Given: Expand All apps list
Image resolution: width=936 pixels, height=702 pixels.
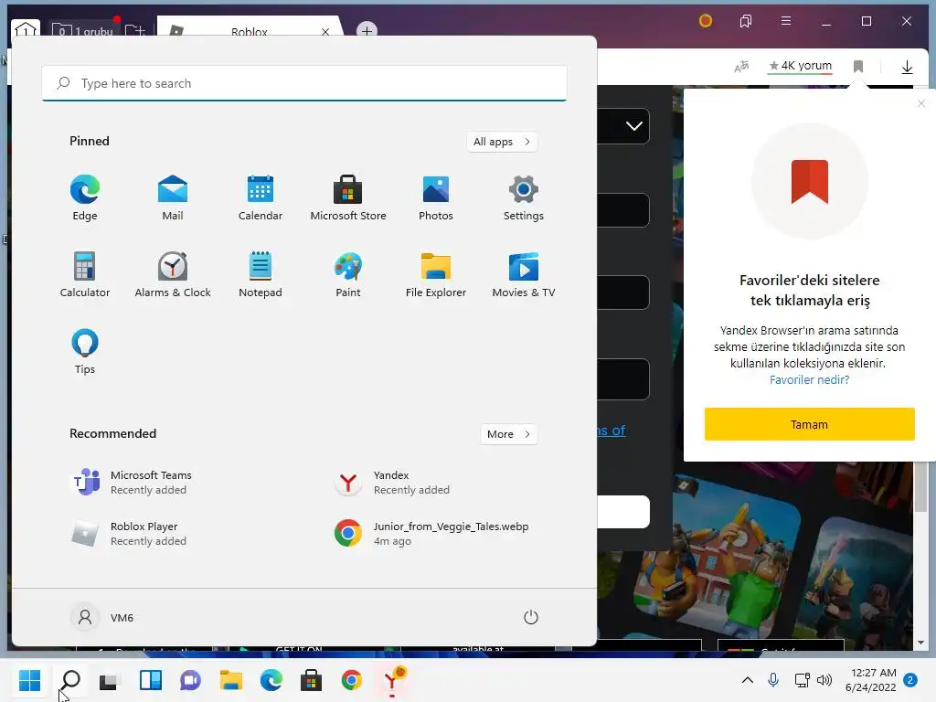Looking at the screenshot, I should click(502, 142).
